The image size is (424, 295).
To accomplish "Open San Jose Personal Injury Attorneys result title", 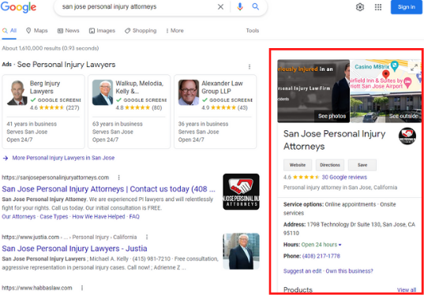I will click(108, 189).
